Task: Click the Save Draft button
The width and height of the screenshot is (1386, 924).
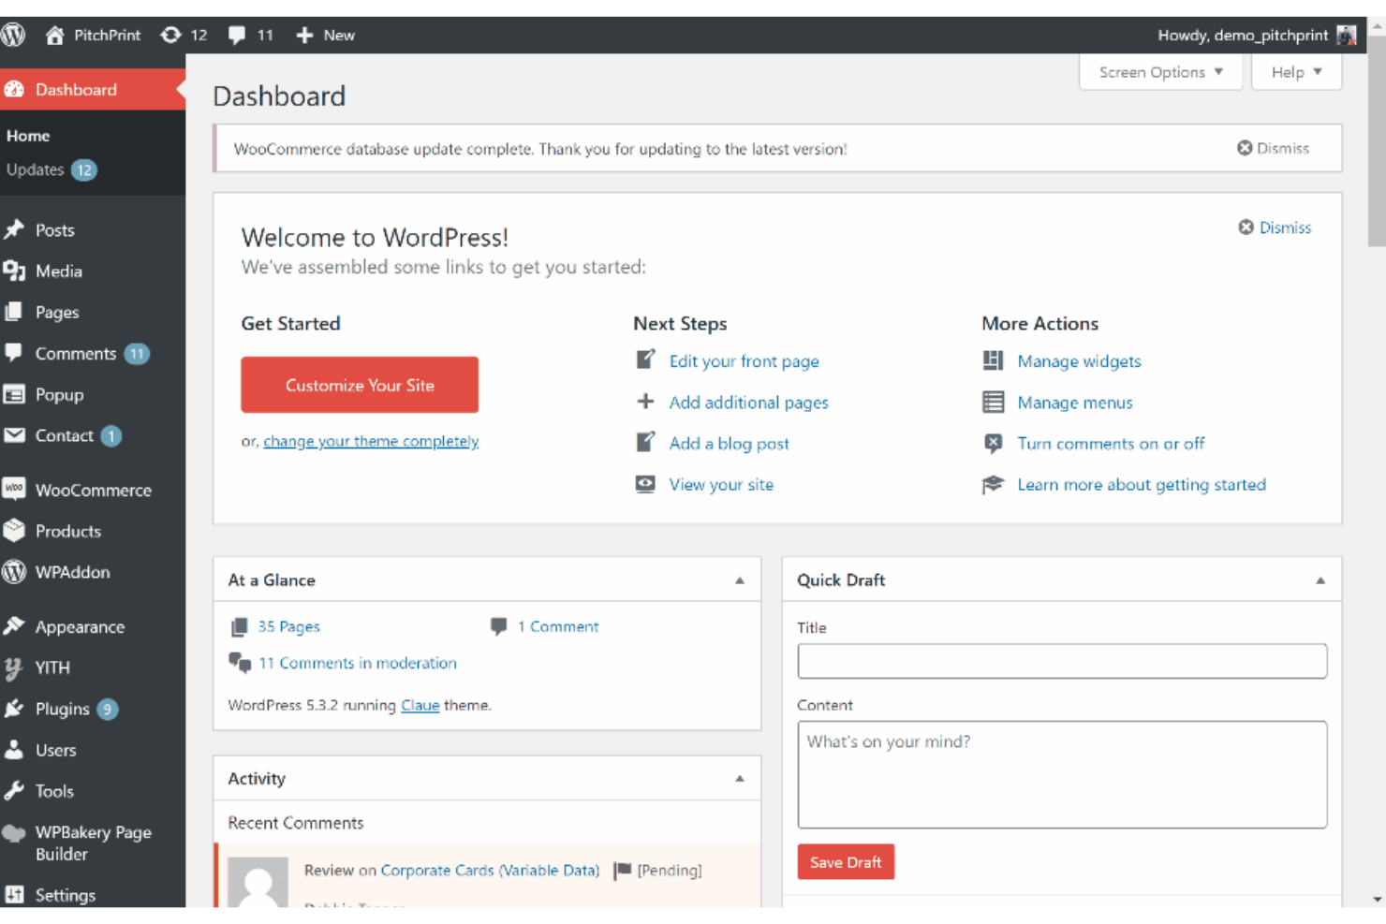Action: point(846,862)
